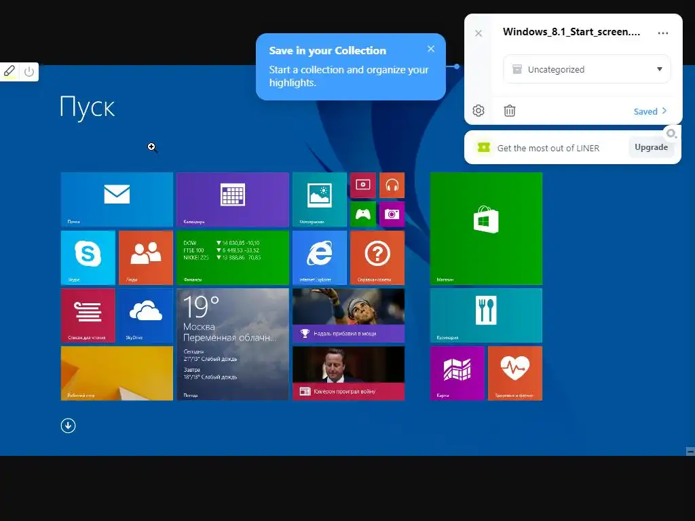Open the Camera tile
695x521 pixels.
[392, 214]
